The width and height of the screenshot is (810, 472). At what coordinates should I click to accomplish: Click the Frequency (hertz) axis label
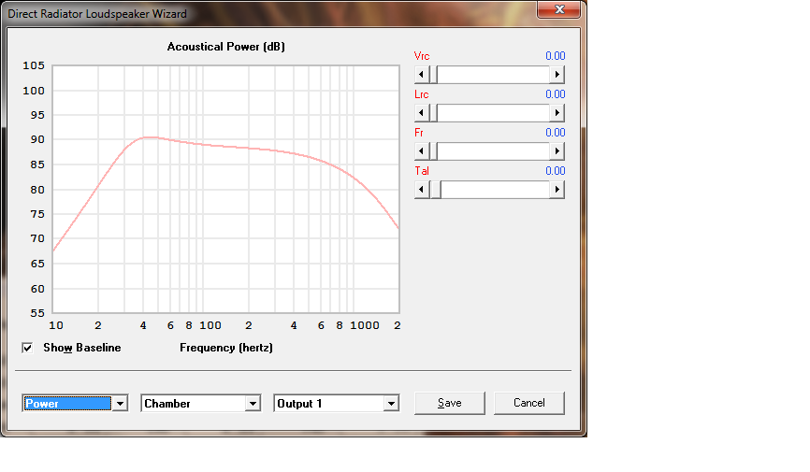click(x=226, y=348)
